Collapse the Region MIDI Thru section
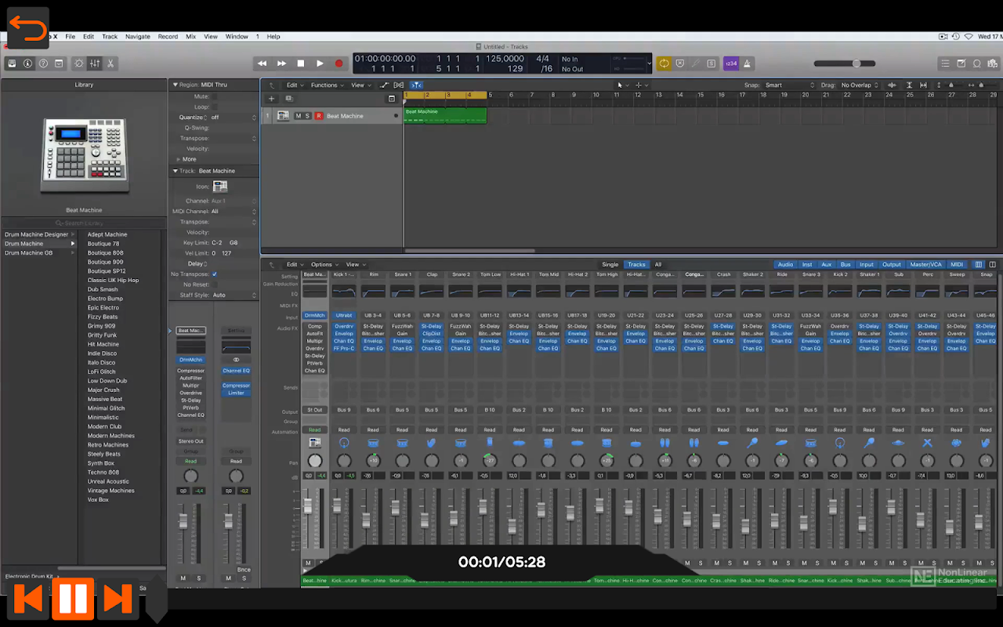 (x=174, y=85)
